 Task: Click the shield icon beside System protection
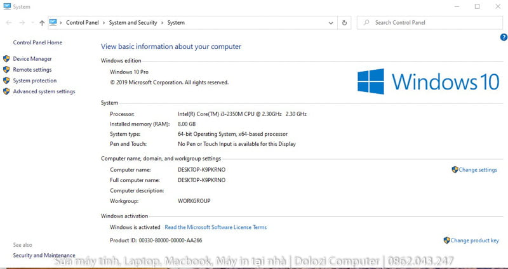point(6,81)
